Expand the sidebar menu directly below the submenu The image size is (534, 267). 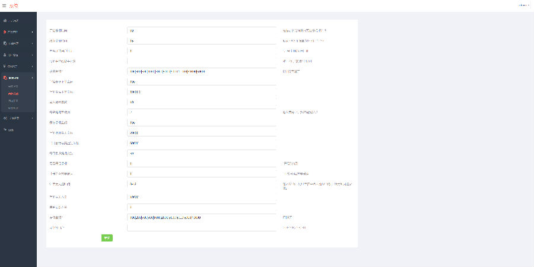18,118
